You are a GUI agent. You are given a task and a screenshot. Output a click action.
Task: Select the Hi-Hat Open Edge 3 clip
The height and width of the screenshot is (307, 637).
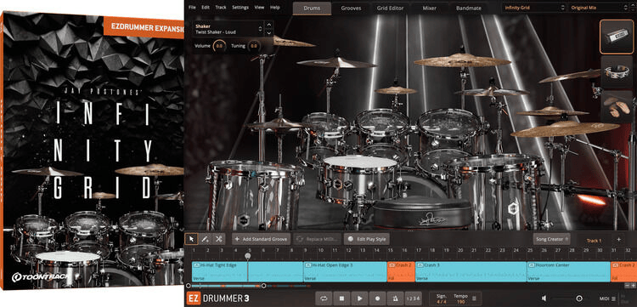point(346,271)
